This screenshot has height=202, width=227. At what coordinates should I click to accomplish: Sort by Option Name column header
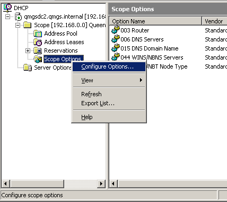coord(155,21)
